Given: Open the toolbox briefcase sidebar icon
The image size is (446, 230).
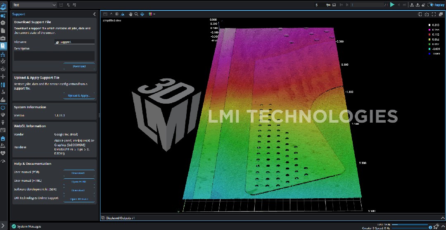Looking at the screenshot, I should pos(3,38).
